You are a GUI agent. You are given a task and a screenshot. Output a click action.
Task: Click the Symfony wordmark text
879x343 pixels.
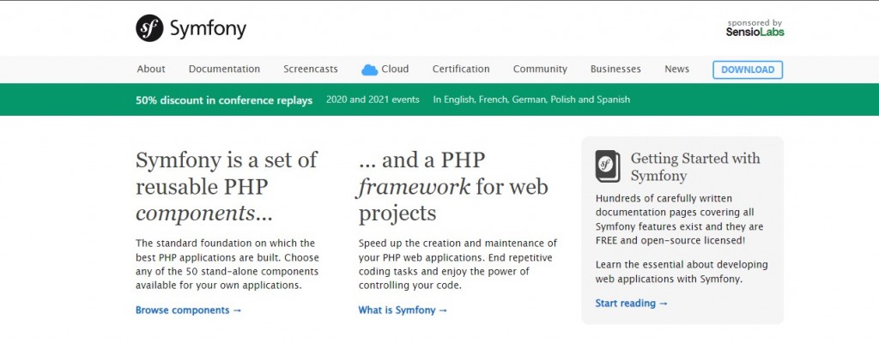point(208,29)
